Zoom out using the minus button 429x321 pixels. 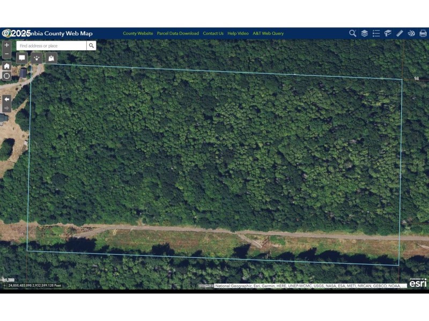click(6, 53)
